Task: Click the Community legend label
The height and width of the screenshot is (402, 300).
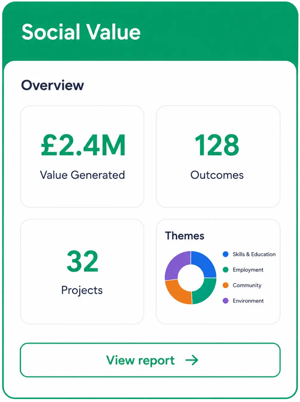Action: pyautogui.click(x=247, y=285)
